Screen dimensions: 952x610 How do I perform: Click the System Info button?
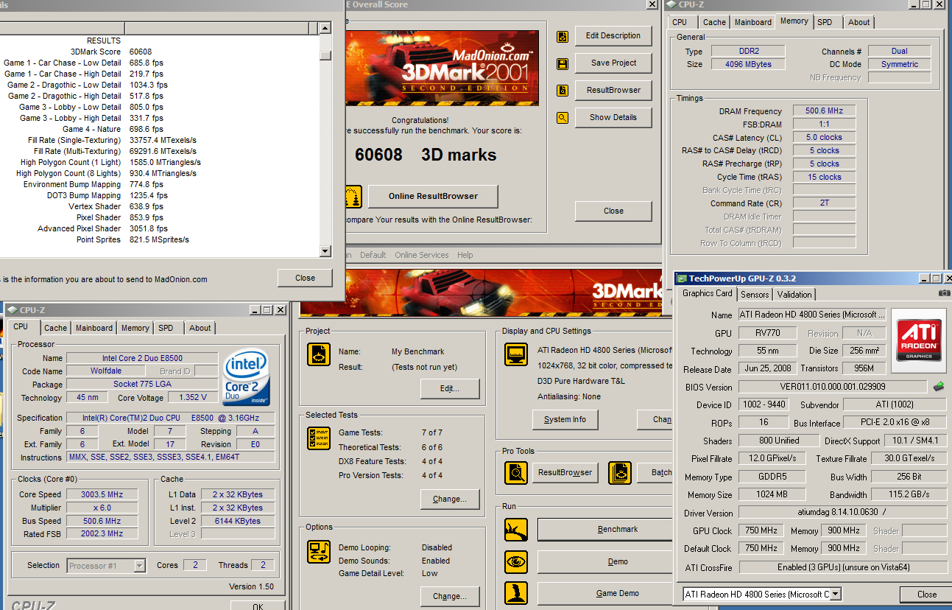[x=565, y=419]
